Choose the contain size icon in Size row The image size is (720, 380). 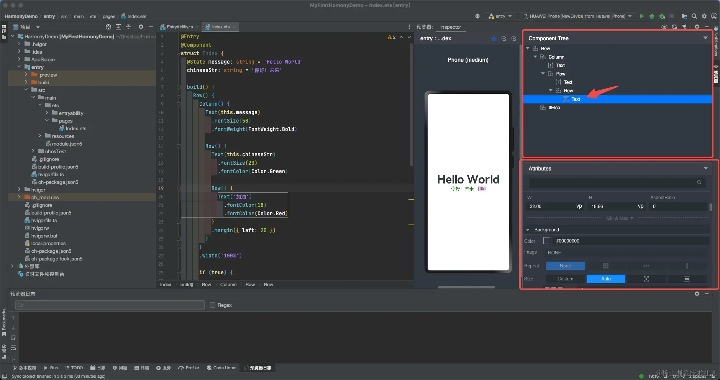[687, 279]
